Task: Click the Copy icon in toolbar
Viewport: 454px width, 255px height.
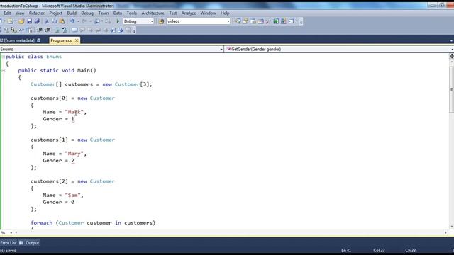Action: [55, 21]
